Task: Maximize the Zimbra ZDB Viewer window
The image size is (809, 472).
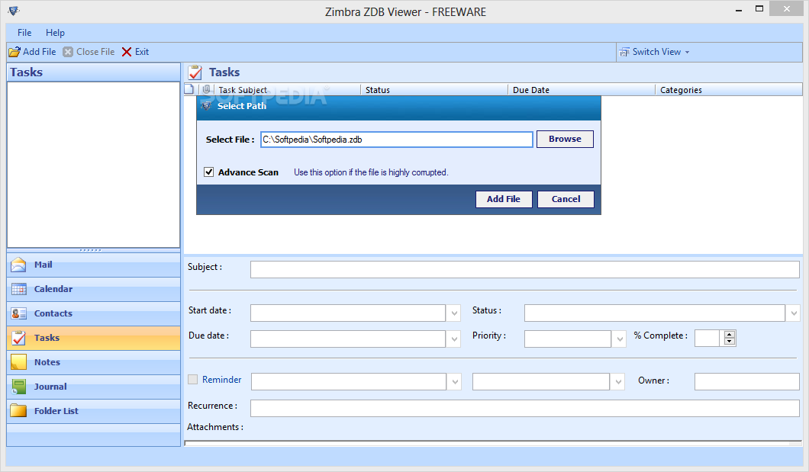Action: click(759, 9)
